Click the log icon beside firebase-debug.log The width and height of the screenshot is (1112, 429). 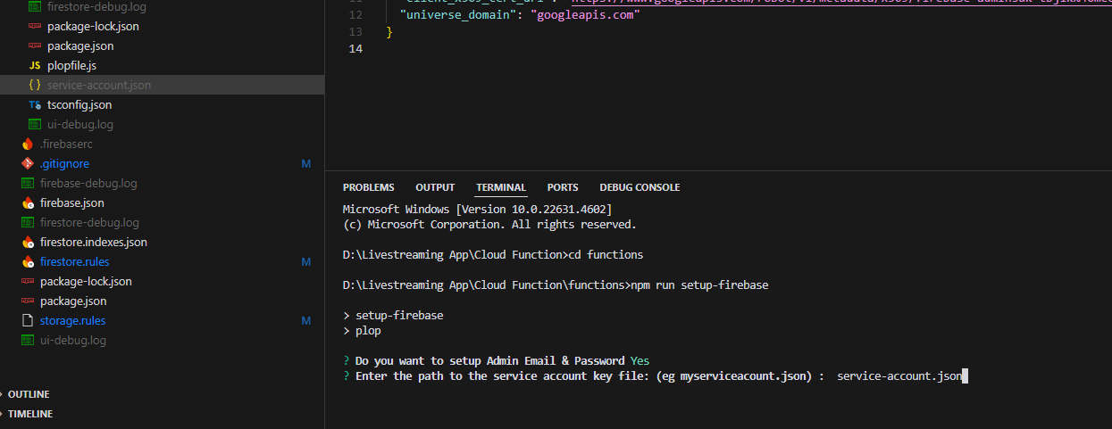pos(28,184)
